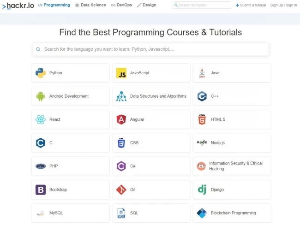
Task: Open the SQL text label
Action: tap(134, 213)
